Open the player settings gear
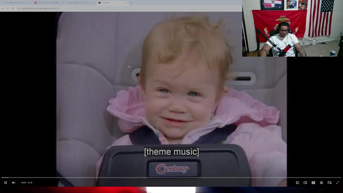Viewport: 343px width, 193px height. [x=321, y=183]
